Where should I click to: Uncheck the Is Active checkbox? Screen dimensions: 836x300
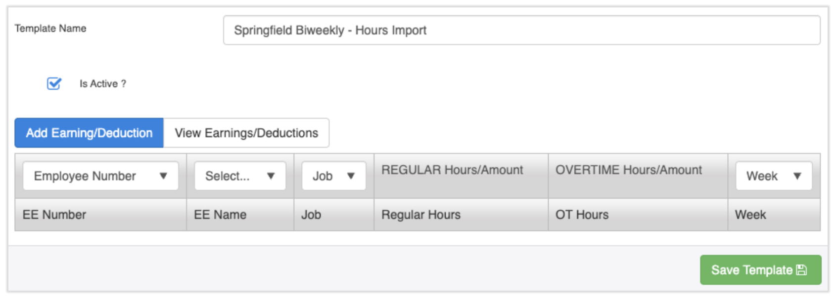[54, 83]
